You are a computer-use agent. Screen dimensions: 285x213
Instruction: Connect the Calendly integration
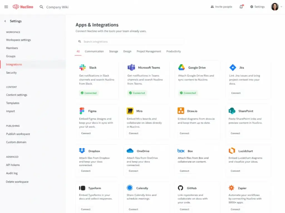133,209
